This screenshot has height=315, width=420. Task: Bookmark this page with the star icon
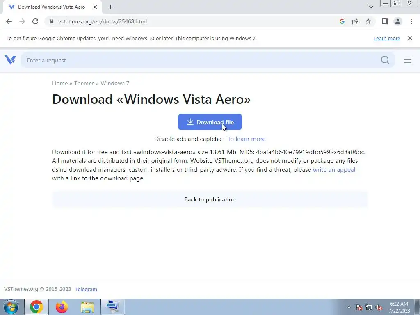pyautogui.click(x=368, y=21)
